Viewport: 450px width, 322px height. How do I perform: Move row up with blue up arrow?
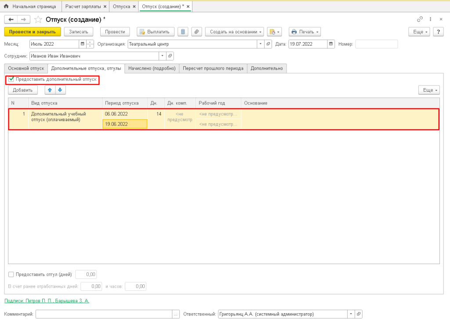click(50, 90)
